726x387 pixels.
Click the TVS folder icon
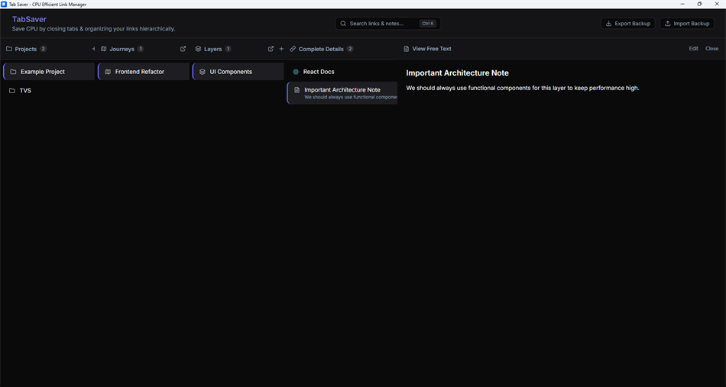click(12, 91)
